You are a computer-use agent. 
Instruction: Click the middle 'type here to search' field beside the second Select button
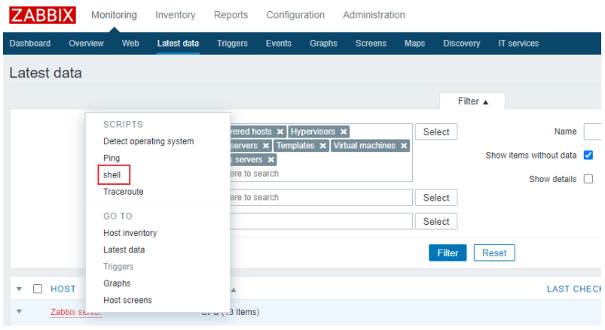tap(321, 198)
